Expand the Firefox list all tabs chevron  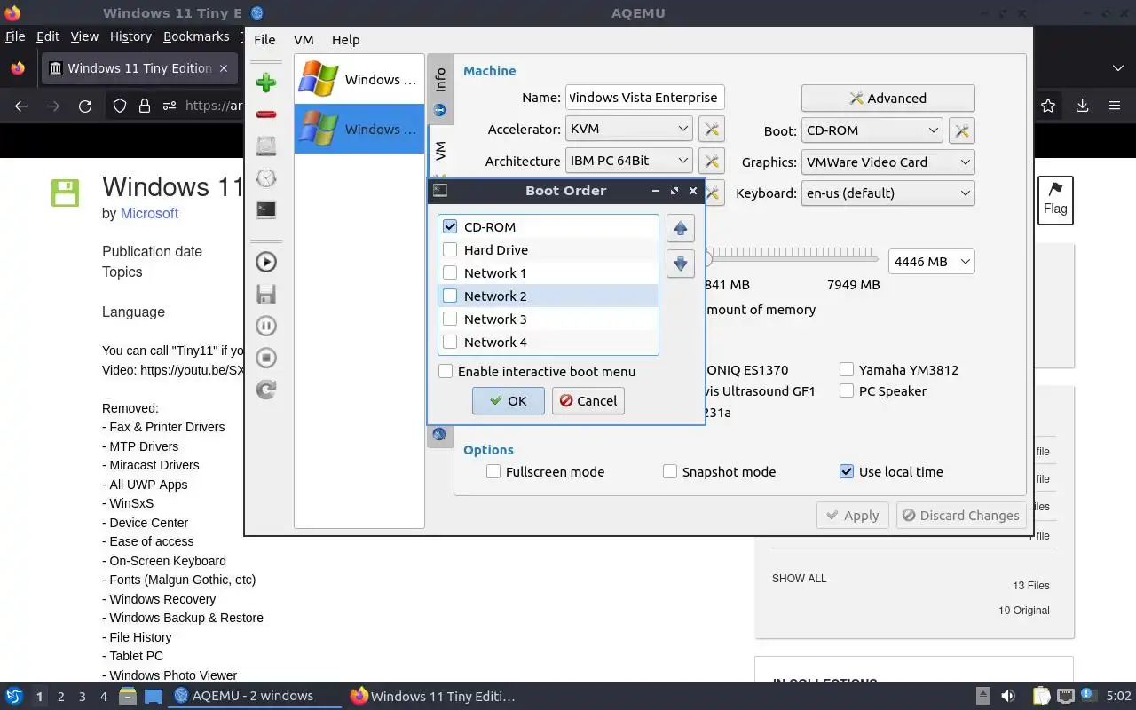(x=1117, y=68)
